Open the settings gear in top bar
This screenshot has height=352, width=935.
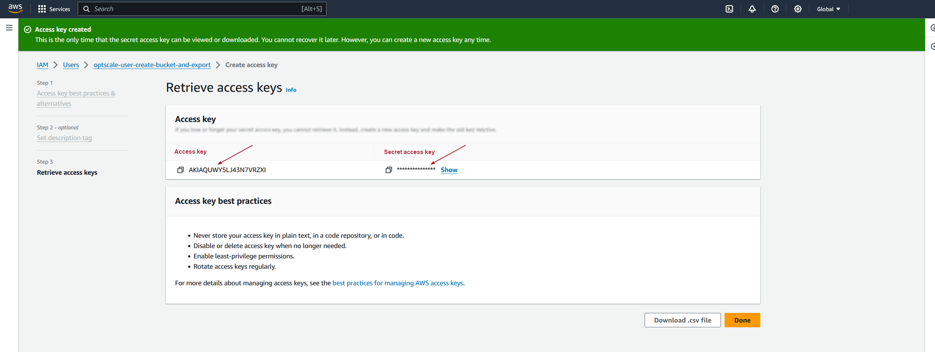click(x=798, y=9)
